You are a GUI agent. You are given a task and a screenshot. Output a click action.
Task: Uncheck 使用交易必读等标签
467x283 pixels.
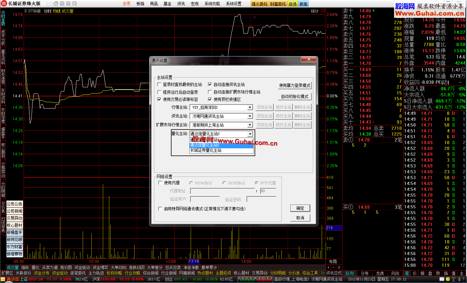tap(159, 99)
